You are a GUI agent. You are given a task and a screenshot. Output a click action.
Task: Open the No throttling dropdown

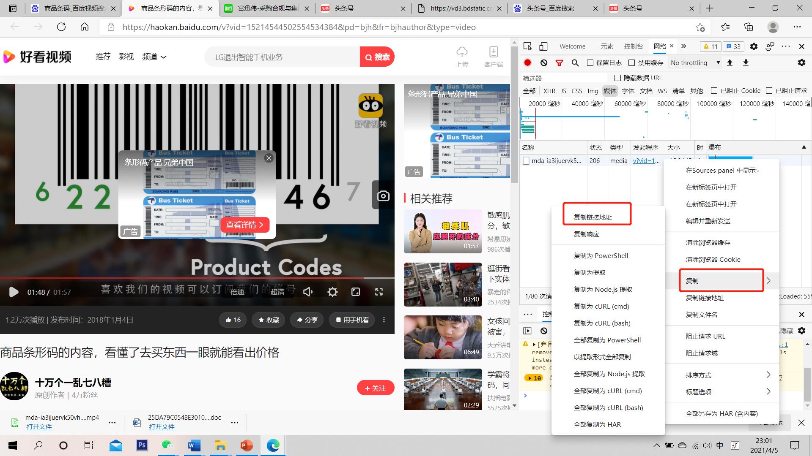[x=694, y=62]
